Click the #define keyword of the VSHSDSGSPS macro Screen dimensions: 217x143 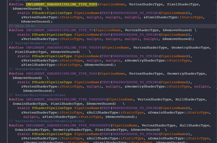pyautogui.click(x=16, y=125)
